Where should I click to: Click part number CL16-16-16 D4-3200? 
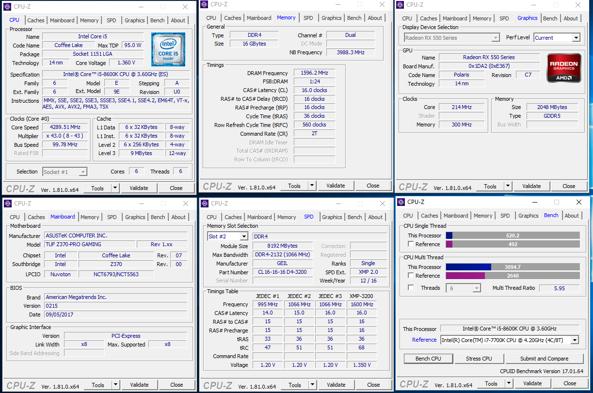(x=283, y=272)
